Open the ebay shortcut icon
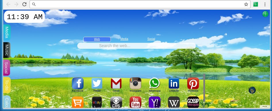Viewport: 272px width, 111px height. tap(97, 102)
